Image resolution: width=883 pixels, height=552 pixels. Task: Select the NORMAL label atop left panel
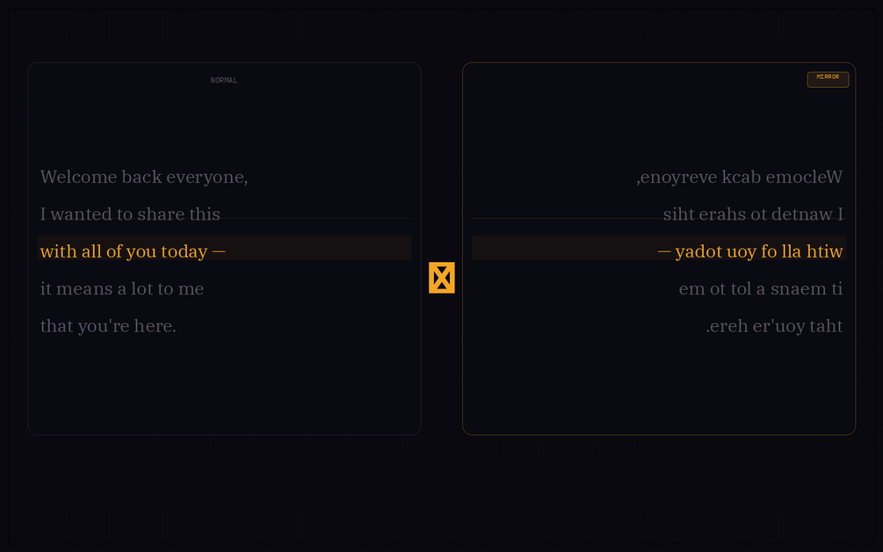pos(223,81)
